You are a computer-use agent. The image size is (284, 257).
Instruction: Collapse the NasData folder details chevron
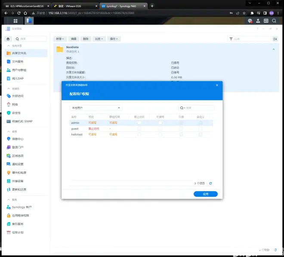tap(274, 50)
